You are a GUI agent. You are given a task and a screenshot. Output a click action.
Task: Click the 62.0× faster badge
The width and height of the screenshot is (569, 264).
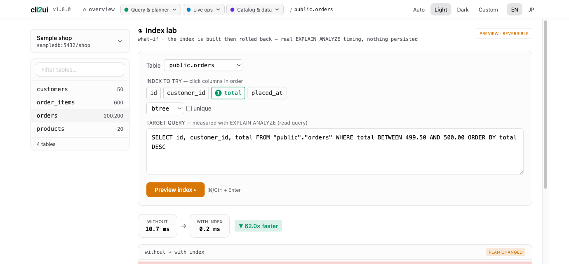coord(258,226)
